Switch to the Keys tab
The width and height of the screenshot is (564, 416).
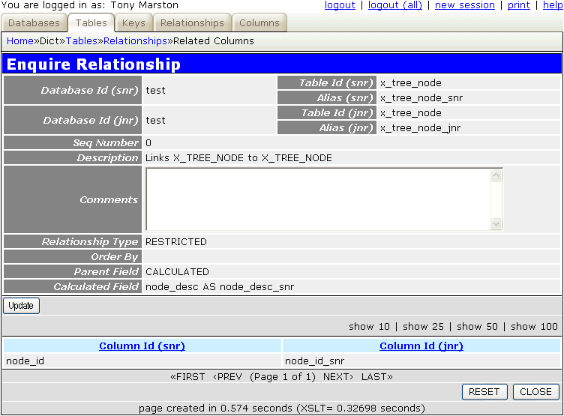(x=133, y=23)
